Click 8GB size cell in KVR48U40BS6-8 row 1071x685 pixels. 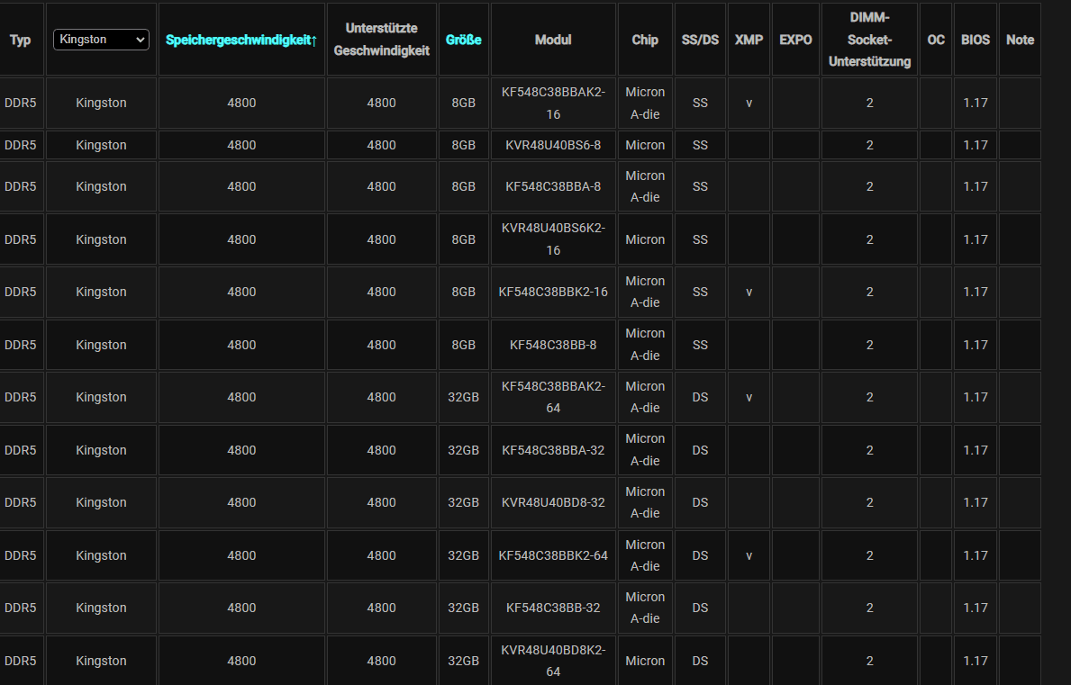(x=463, y=145)
